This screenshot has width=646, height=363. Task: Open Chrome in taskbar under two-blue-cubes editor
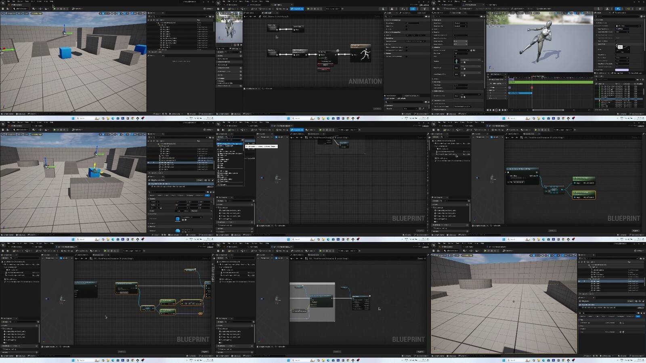coord(132,118)
